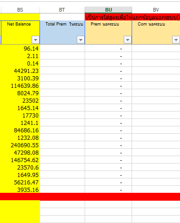Select cell with value 96.14

20,49
